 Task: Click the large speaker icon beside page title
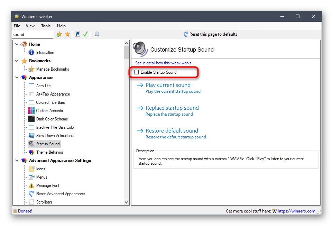(x=140, y=49)
